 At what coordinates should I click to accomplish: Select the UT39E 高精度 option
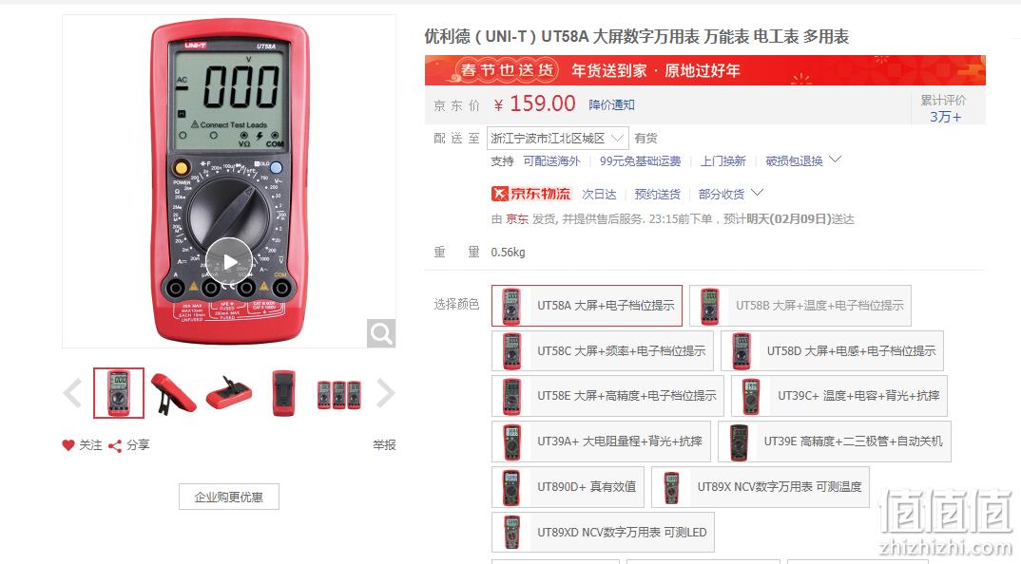point(835,442)
